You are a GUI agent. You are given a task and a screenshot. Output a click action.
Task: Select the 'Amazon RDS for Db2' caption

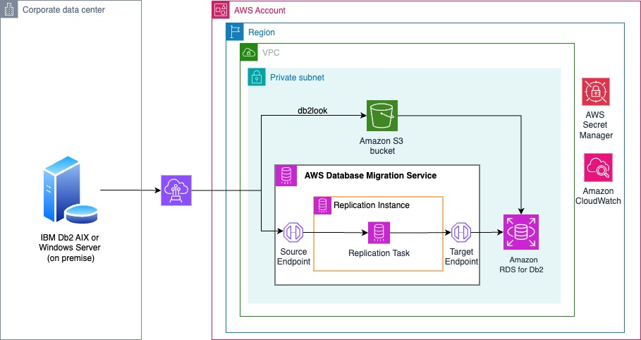point(523,265)
